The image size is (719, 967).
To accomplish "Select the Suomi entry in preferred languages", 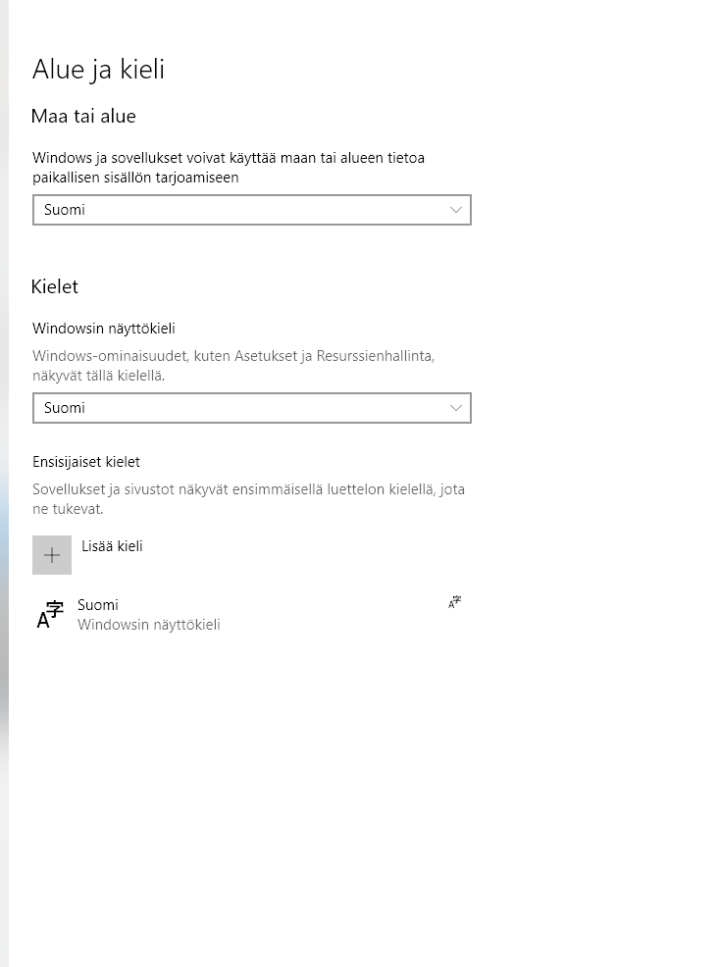I will point(251,614).
